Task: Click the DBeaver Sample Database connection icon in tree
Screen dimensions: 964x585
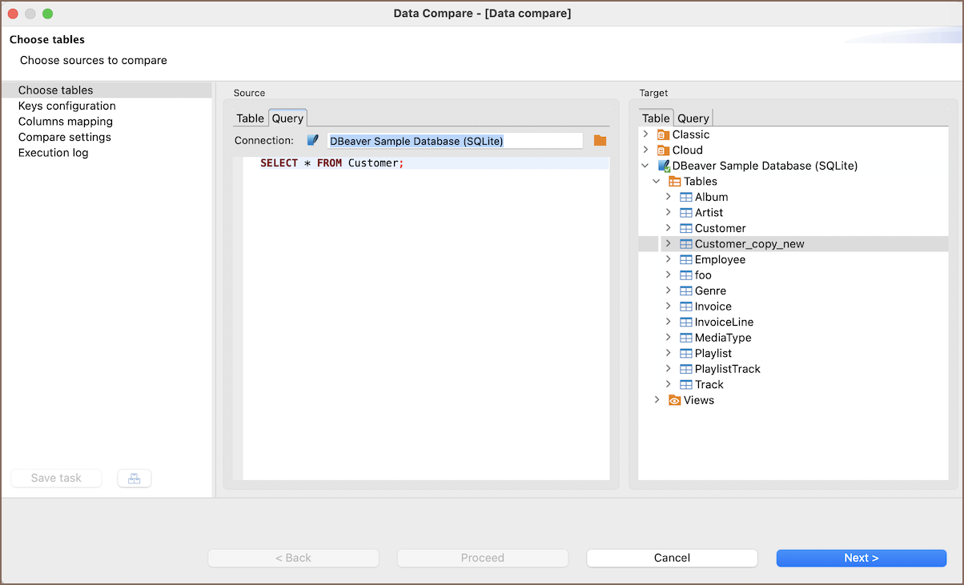Action: [663, 166]
